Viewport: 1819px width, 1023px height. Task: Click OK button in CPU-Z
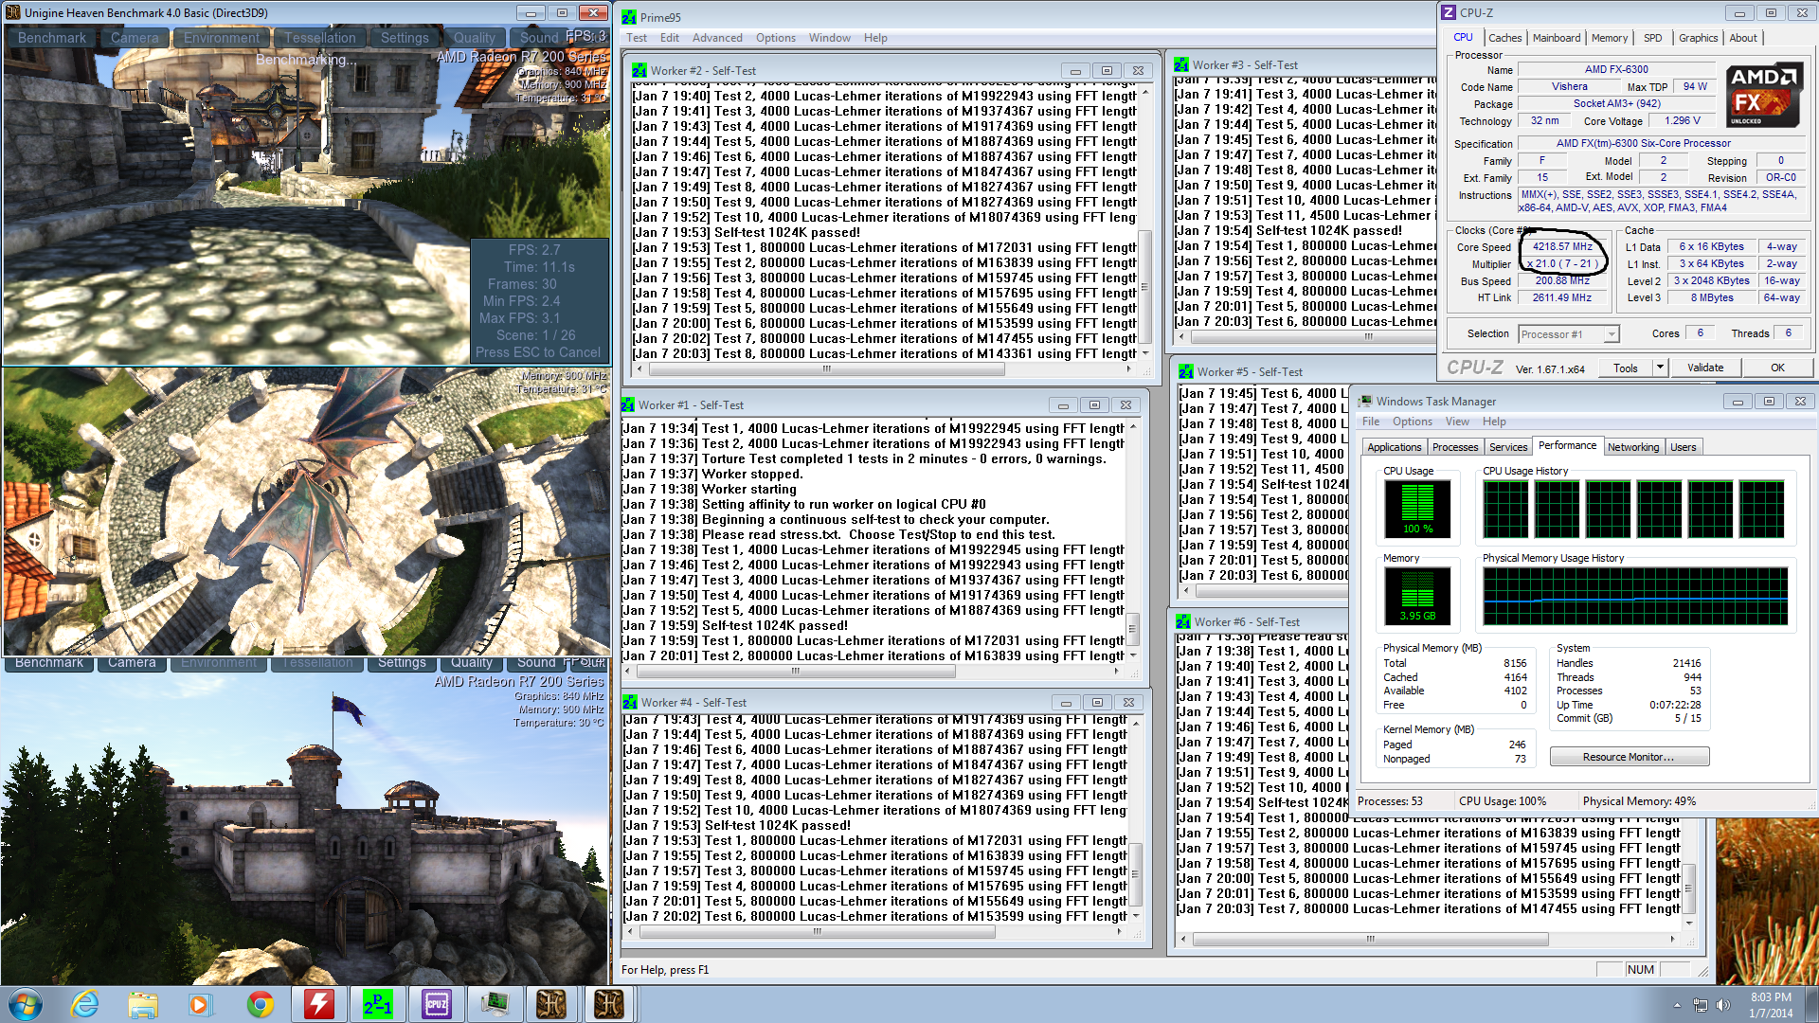point(1777,368)
